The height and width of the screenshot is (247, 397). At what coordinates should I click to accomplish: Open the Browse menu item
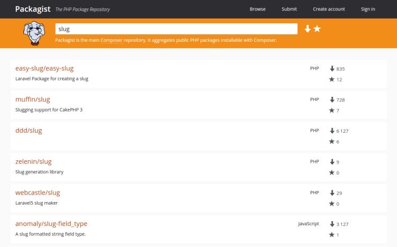click(x=257, y=9)
